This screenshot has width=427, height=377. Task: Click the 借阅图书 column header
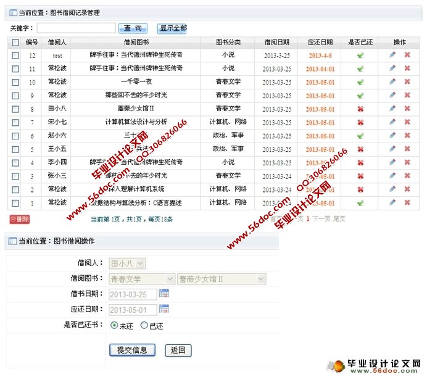pyautogui.click(x=136, y=42)
